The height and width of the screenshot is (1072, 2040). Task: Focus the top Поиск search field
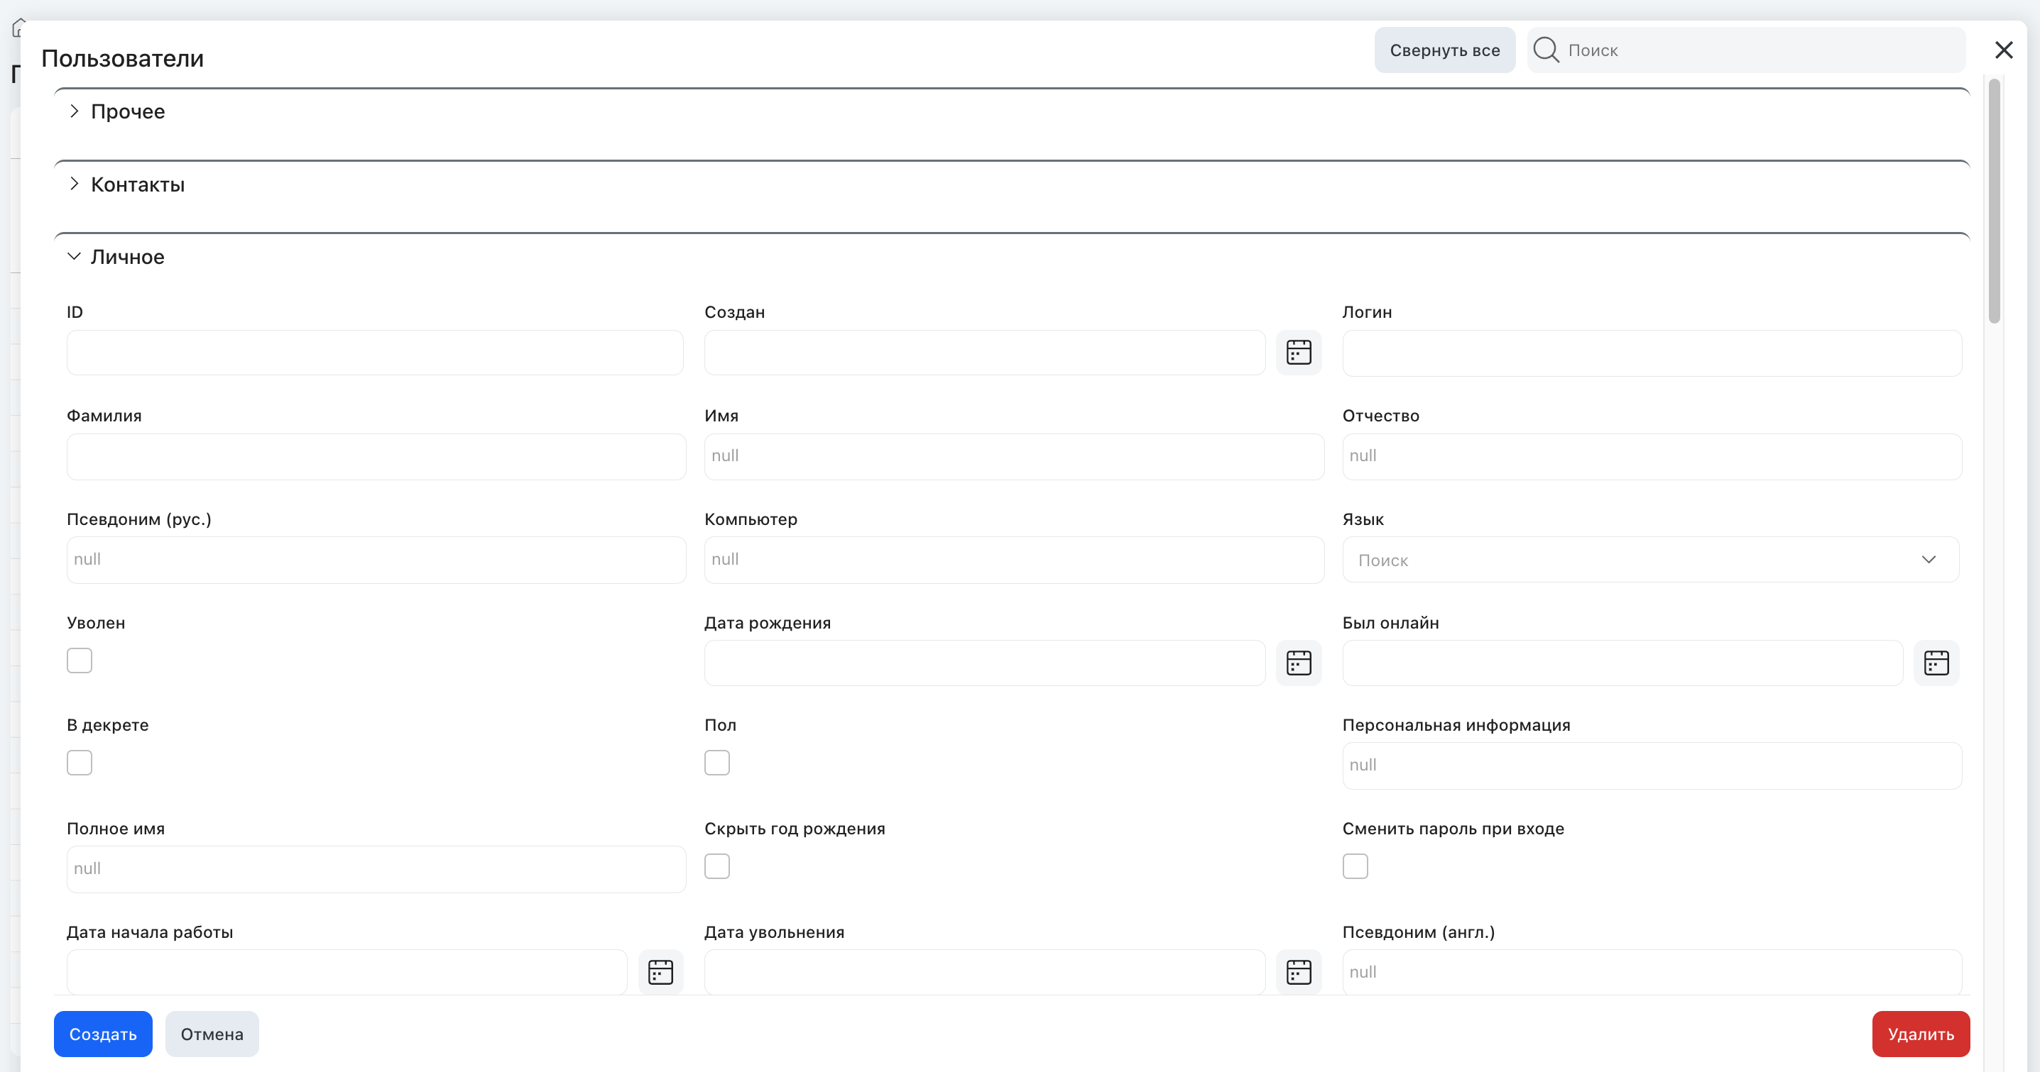1746,50
